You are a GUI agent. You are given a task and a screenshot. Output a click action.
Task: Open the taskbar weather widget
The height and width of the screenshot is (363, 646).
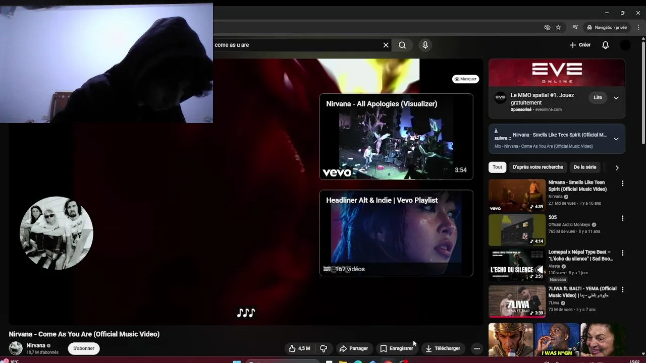[10, 361]
